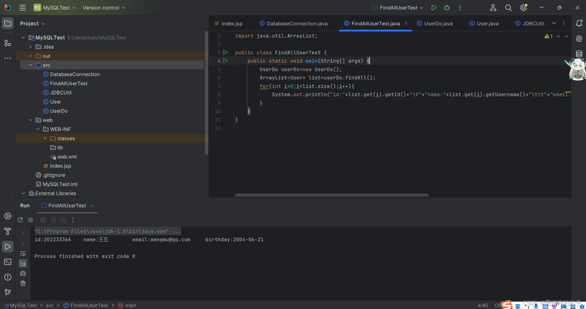Click run gutter icon beside class declaration
The image size is (586, 309).
(x=225, y=53)
